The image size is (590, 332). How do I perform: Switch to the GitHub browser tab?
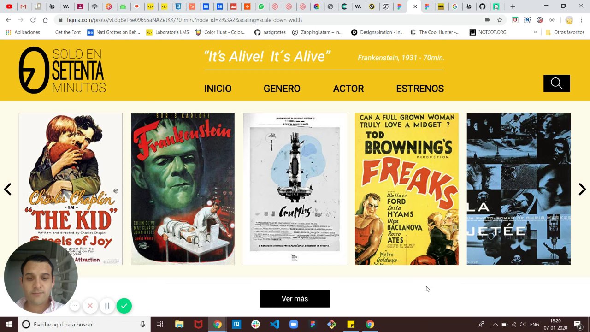coord(482,6)
